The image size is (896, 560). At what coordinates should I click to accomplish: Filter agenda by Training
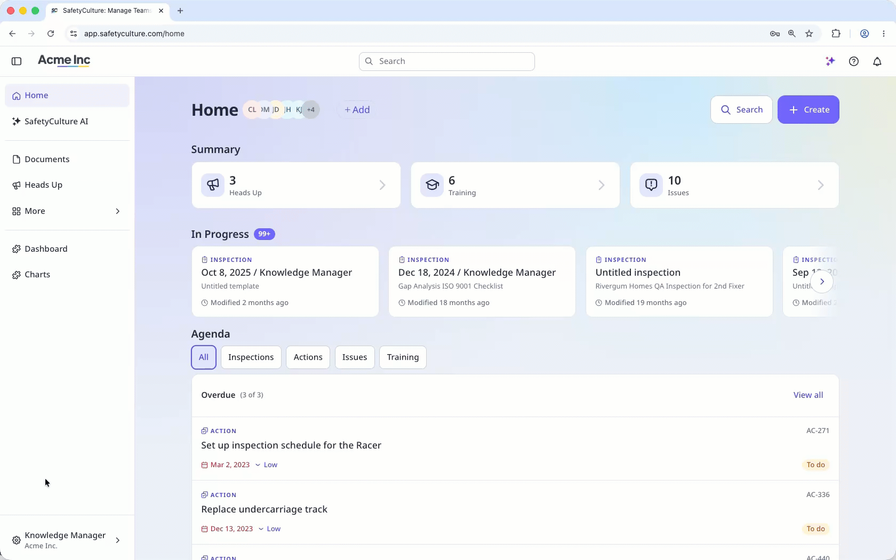click(403, 357)
